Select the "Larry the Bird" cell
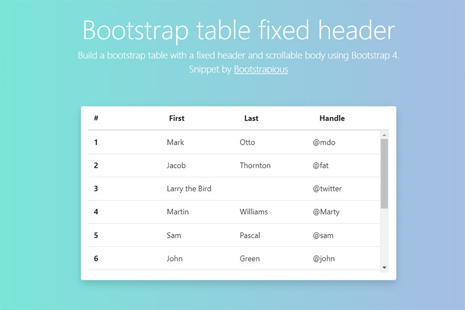This screenshot has width=465, height=310. (189, 189)
